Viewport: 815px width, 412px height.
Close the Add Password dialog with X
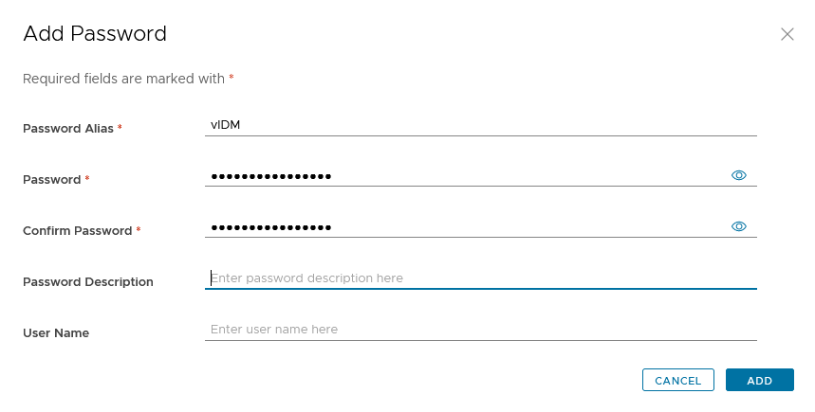pos(787,34)
